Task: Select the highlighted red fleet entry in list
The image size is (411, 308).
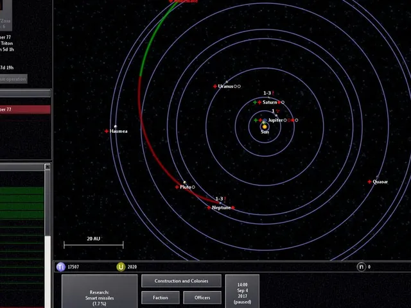Action: pyautogui.click(x=25, y=110)
